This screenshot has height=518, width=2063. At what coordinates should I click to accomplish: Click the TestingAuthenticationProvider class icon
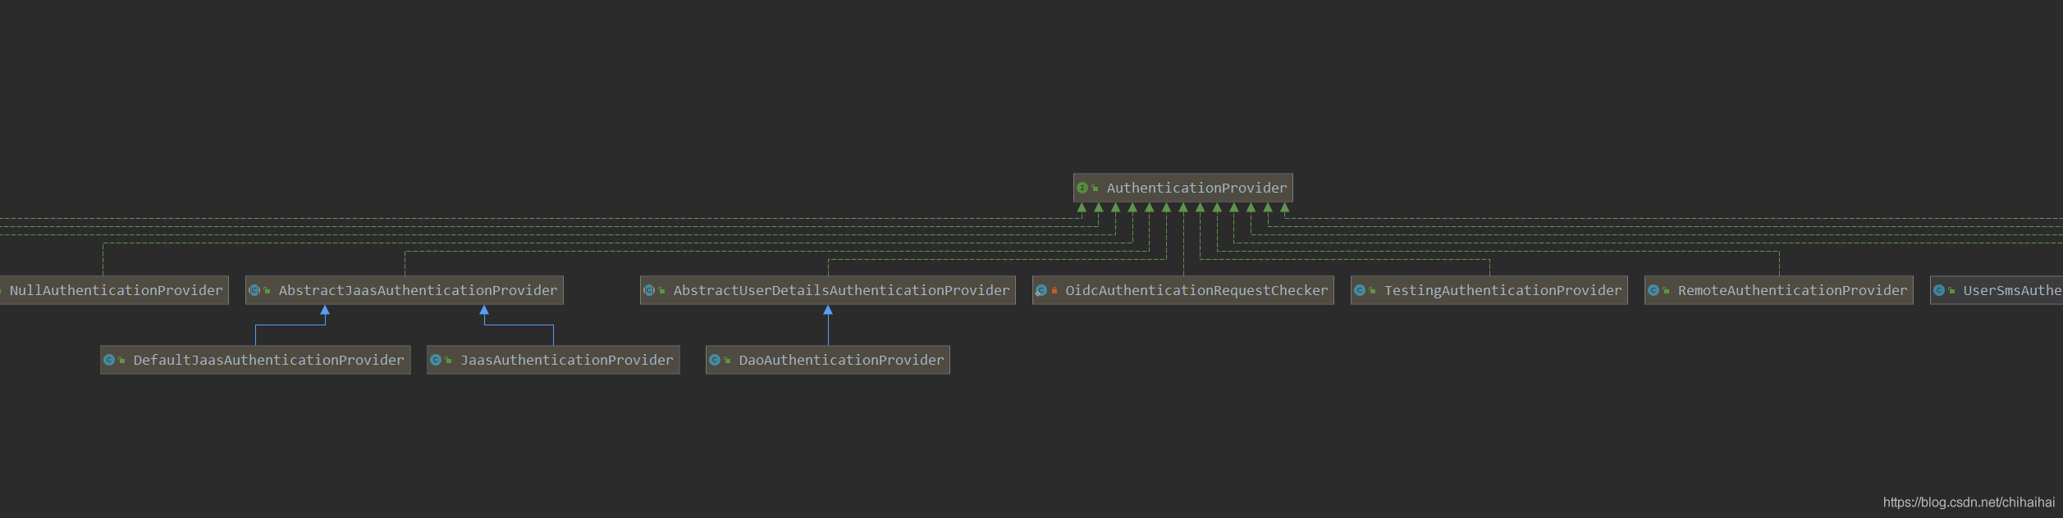click(1360, 290)
